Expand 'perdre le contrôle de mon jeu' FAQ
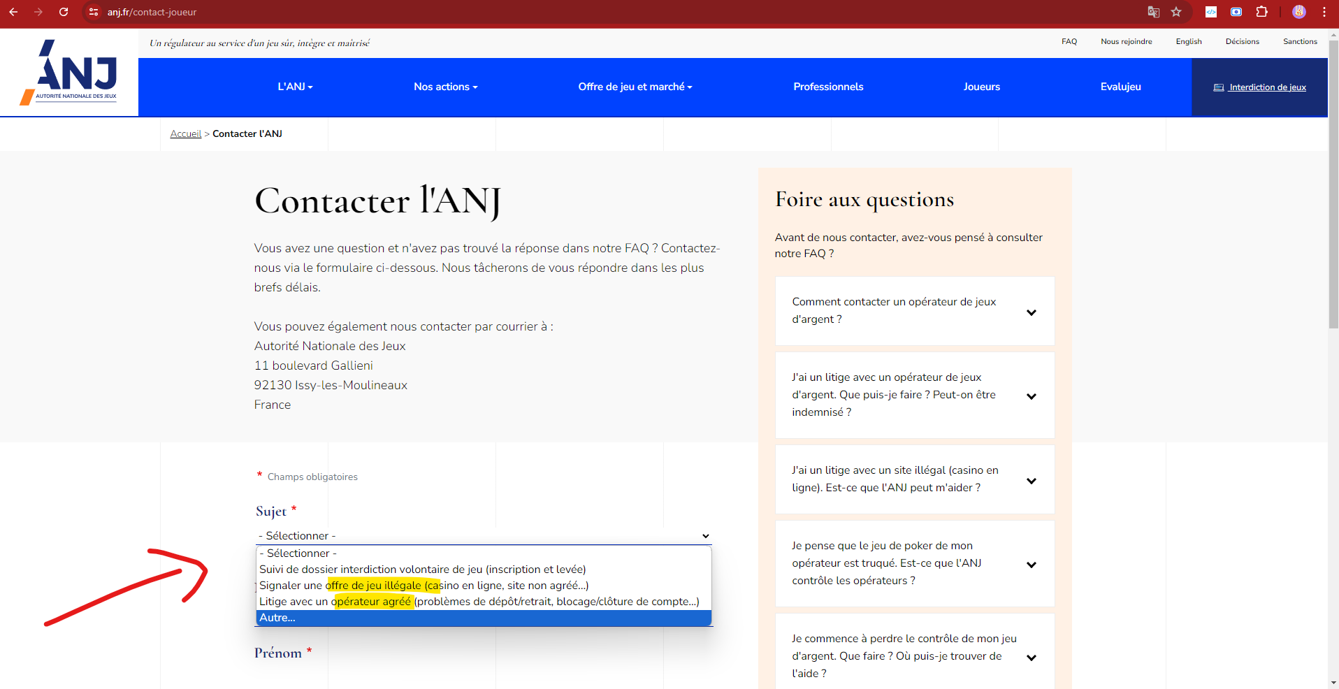 [x=914, y=651]
